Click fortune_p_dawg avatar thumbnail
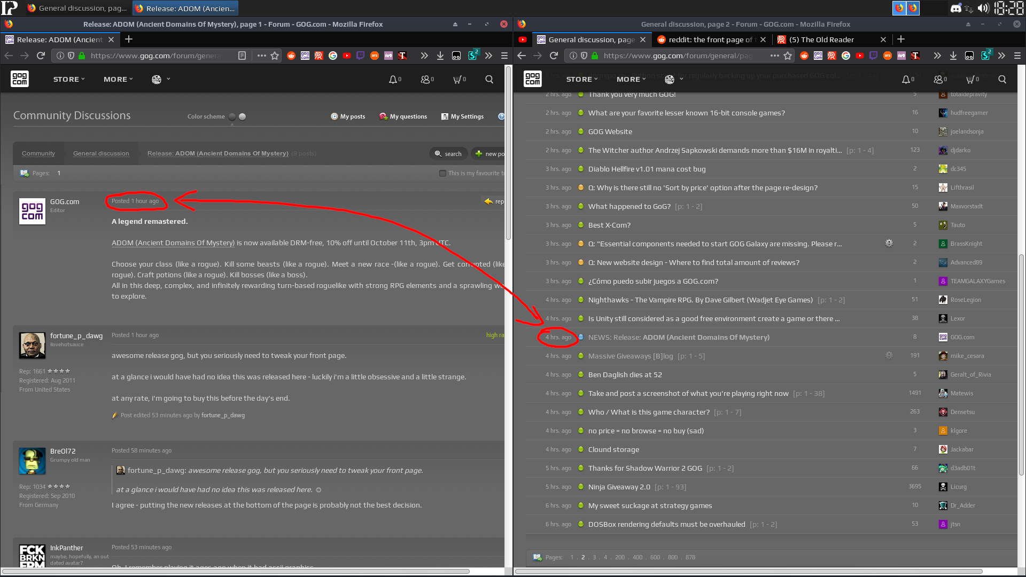The image size is (1026, 577). [x=32, y=345]
